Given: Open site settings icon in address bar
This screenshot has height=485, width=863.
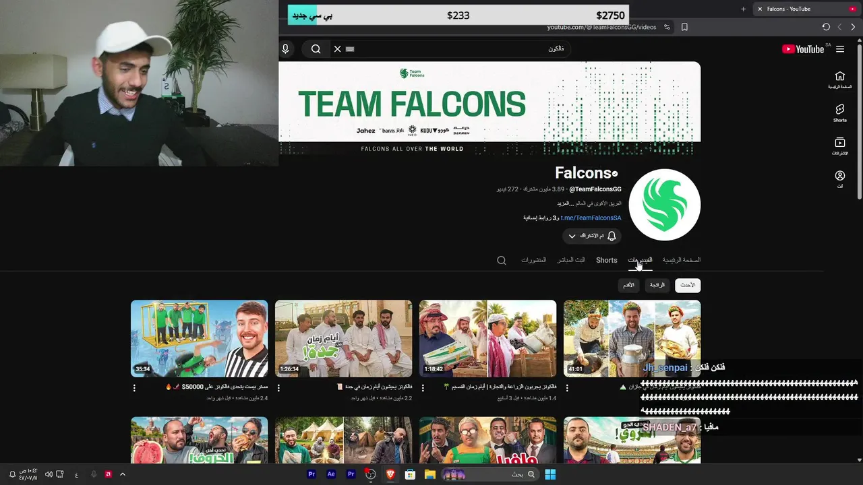Looking at the screenshot, I should click(667, 27).
